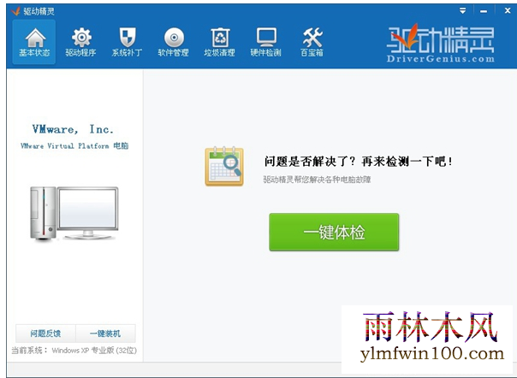Minimize the 驱动精灵 window

pos(484,11)
